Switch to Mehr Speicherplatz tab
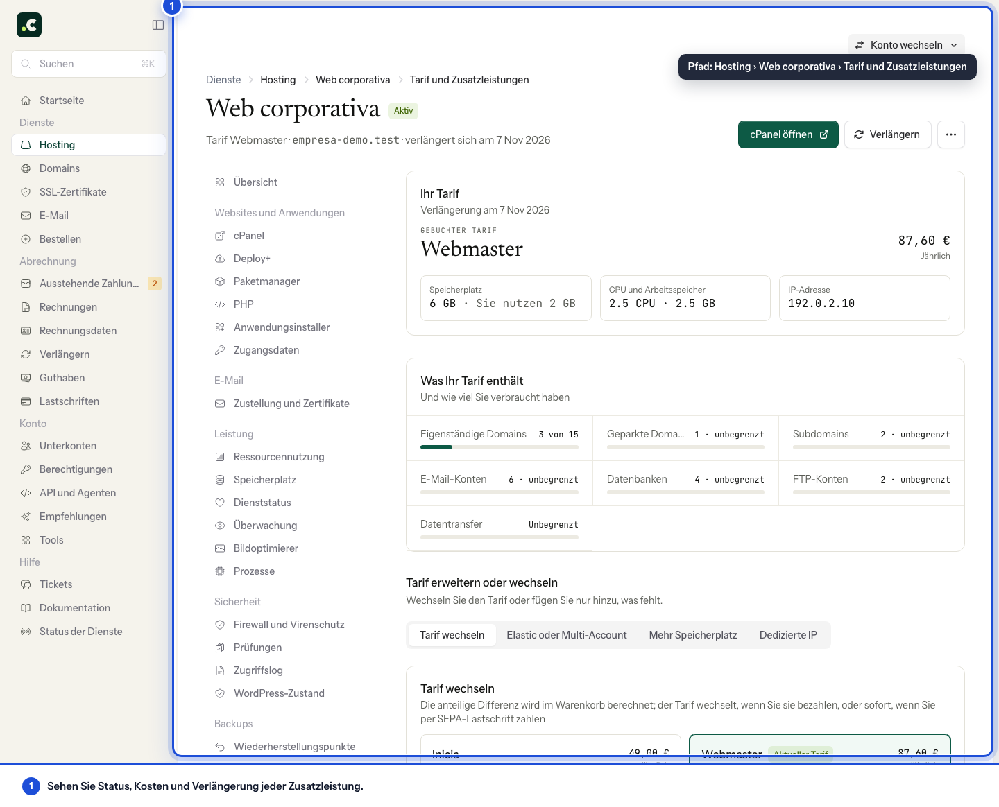 pos(693,635)
